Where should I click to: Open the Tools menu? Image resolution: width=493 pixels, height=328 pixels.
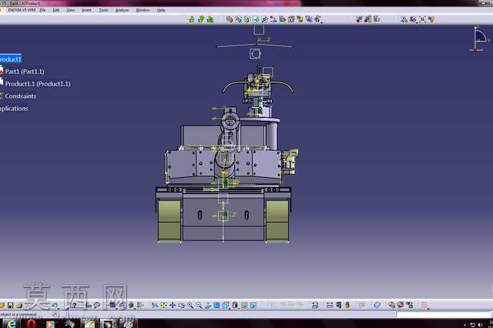pyautogui.click(x=103, y=10)
